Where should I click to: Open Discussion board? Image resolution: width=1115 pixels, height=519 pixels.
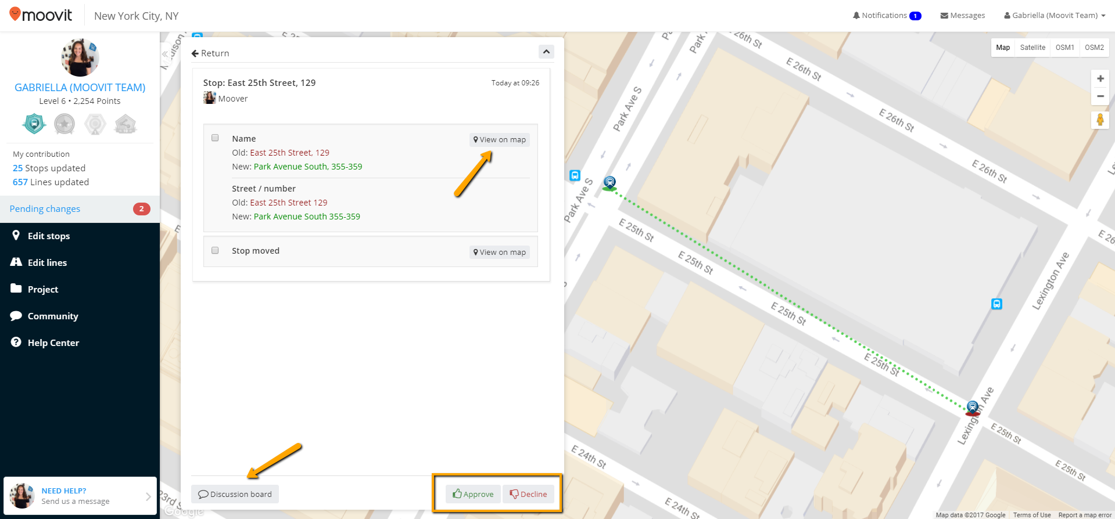coord(235,494)
